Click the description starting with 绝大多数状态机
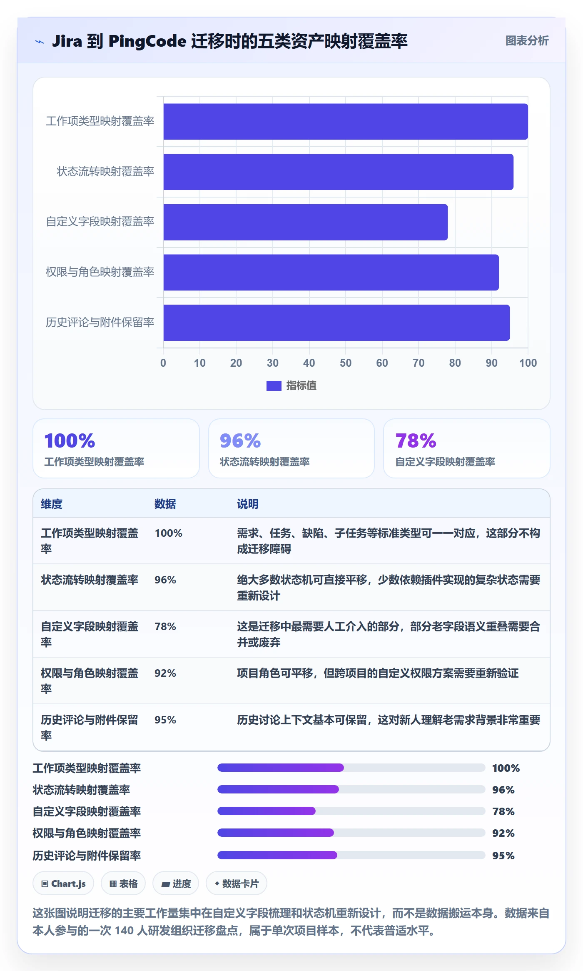Screen dimensions: 583x971 pyautogui.click(x=389, y=588)
